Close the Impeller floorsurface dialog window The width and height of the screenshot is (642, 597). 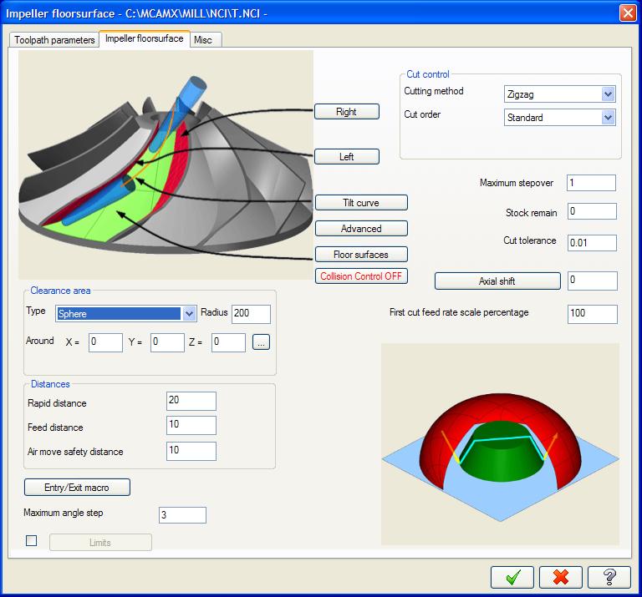pos(628,13)
